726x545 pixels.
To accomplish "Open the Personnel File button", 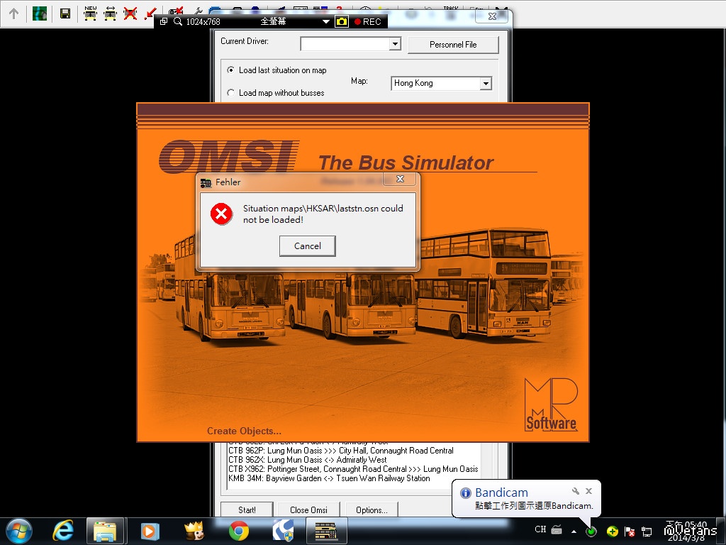I will [453, 45].
